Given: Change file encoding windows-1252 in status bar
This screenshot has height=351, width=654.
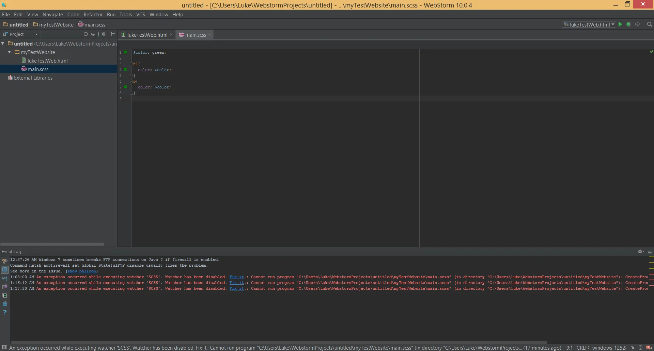Looking at the screenshot, I should (x=609, y=348).
